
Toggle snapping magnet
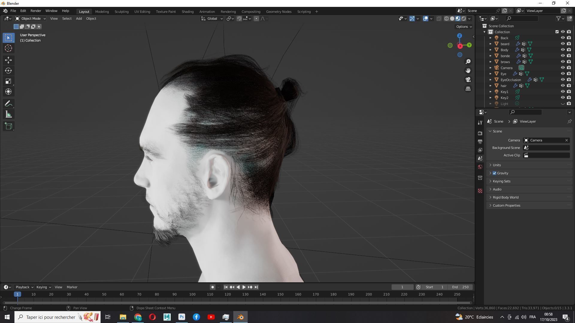[239, 19]
